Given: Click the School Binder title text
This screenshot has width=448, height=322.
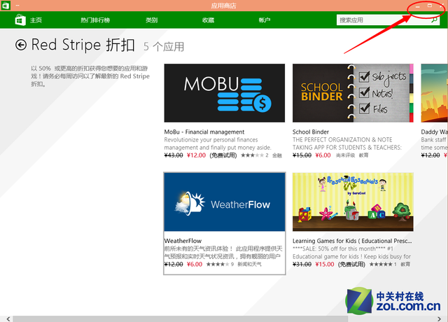Looking at the screenshot, I should click(x=311, y=132).
